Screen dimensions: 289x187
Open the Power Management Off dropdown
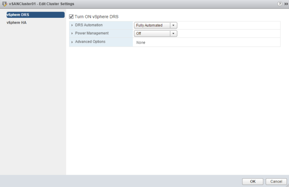(x=152, y=34)
